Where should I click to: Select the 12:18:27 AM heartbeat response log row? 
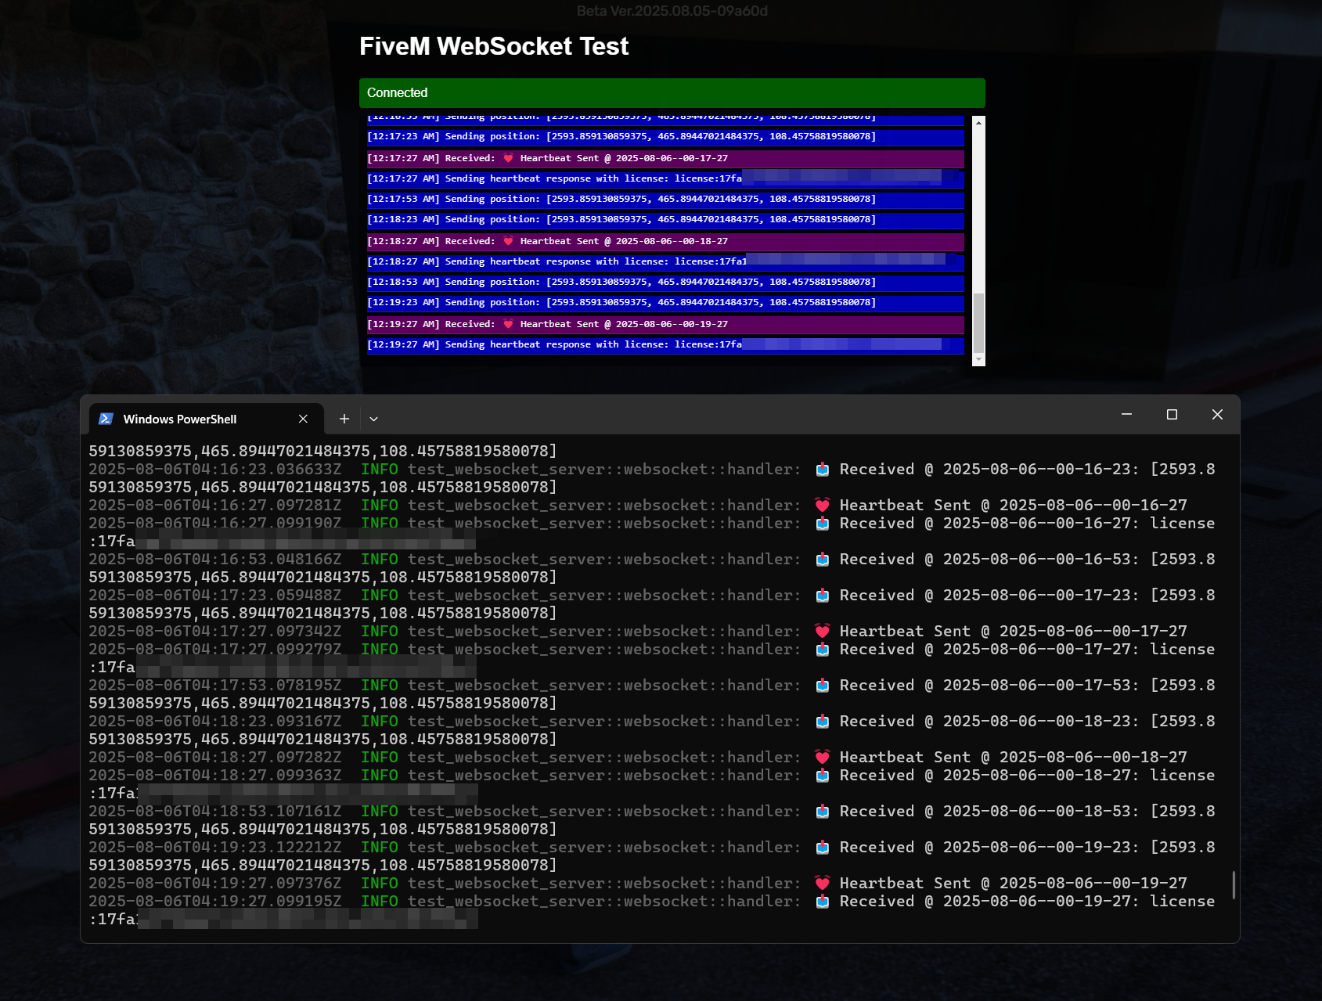[665, 261]
